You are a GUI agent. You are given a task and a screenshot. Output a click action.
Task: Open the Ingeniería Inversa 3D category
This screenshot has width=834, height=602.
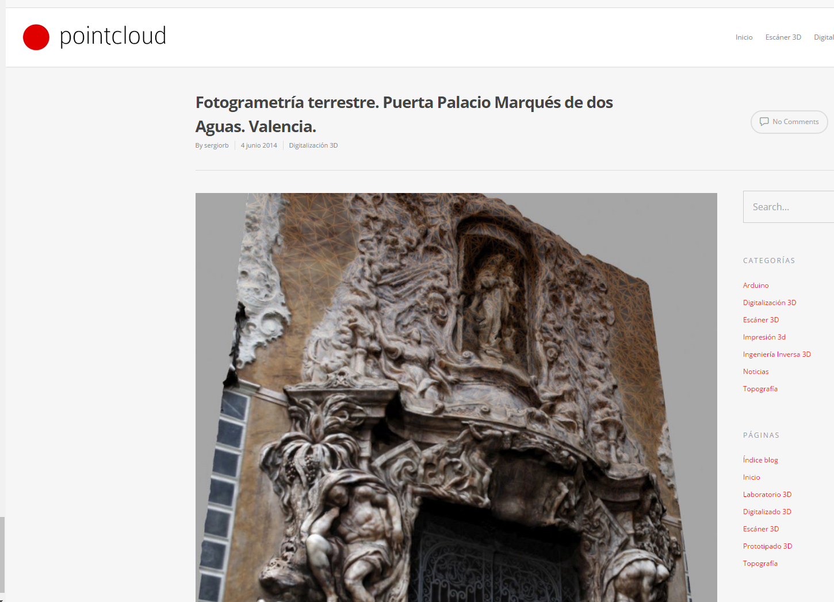(776, 354)
